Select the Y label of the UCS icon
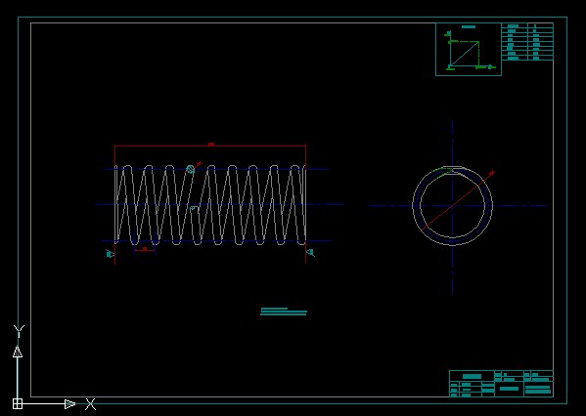This screenshot has height=416, width=586. [x=19, y=331]
